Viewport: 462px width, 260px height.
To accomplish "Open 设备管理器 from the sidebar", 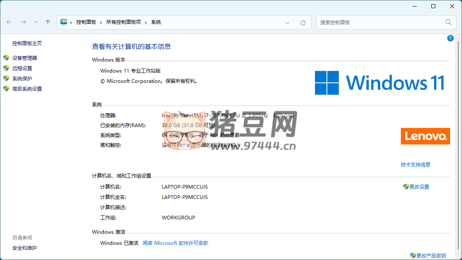I will tap(25, 58).
